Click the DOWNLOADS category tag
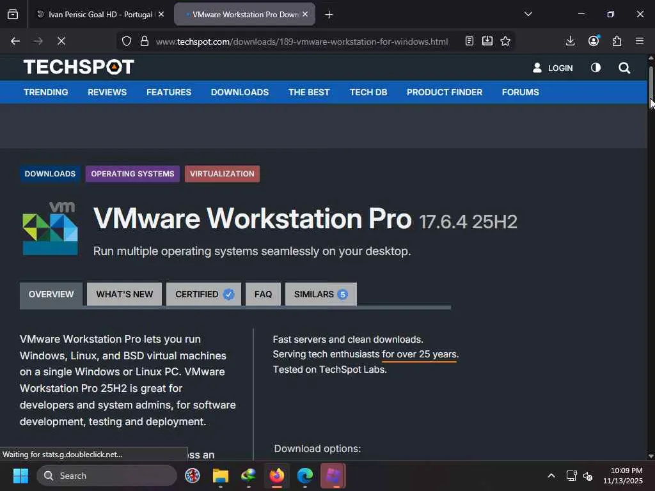This screenshot has height=491, width=655. click(50, 174)
